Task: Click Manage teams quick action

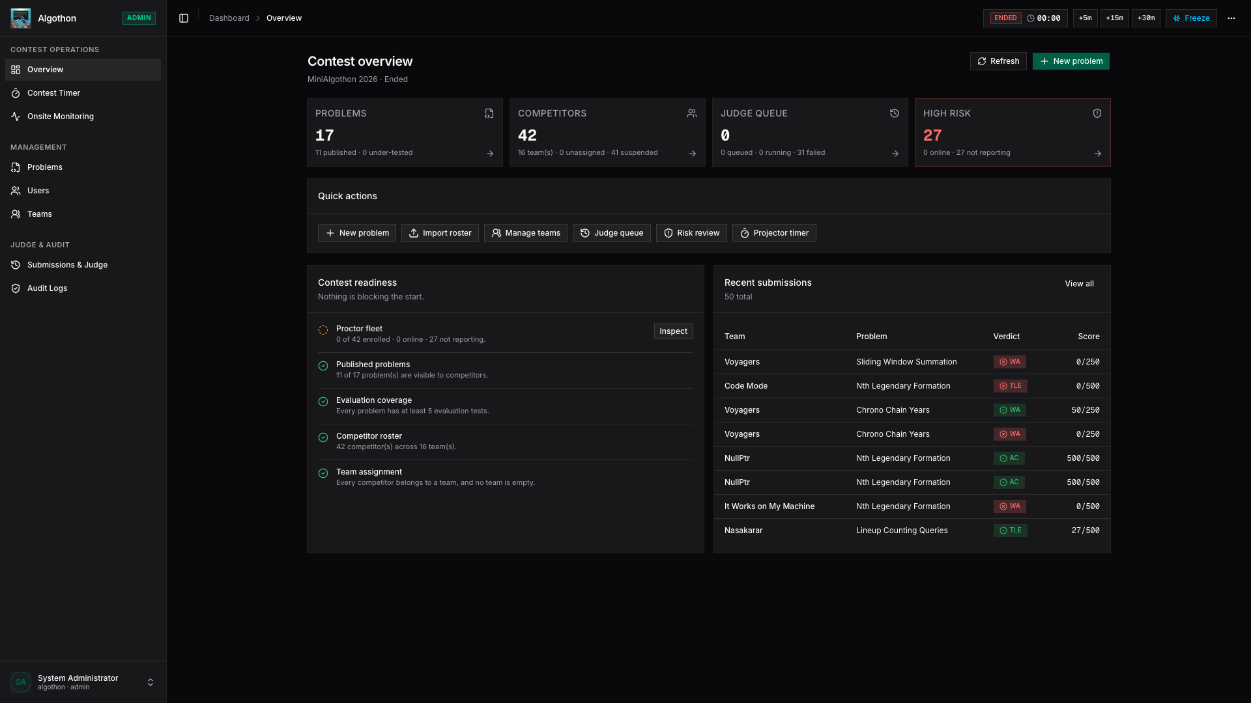Action: tap(525, 233)
